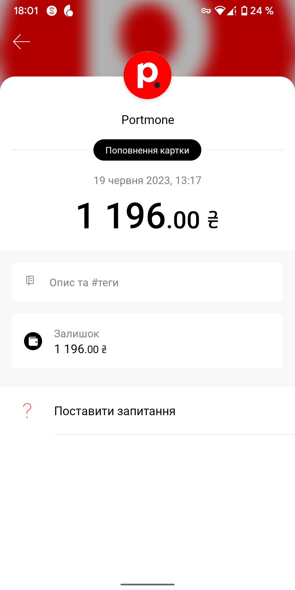
Task: Tap the mobile signal strength icon
Action: click(231, 11)
